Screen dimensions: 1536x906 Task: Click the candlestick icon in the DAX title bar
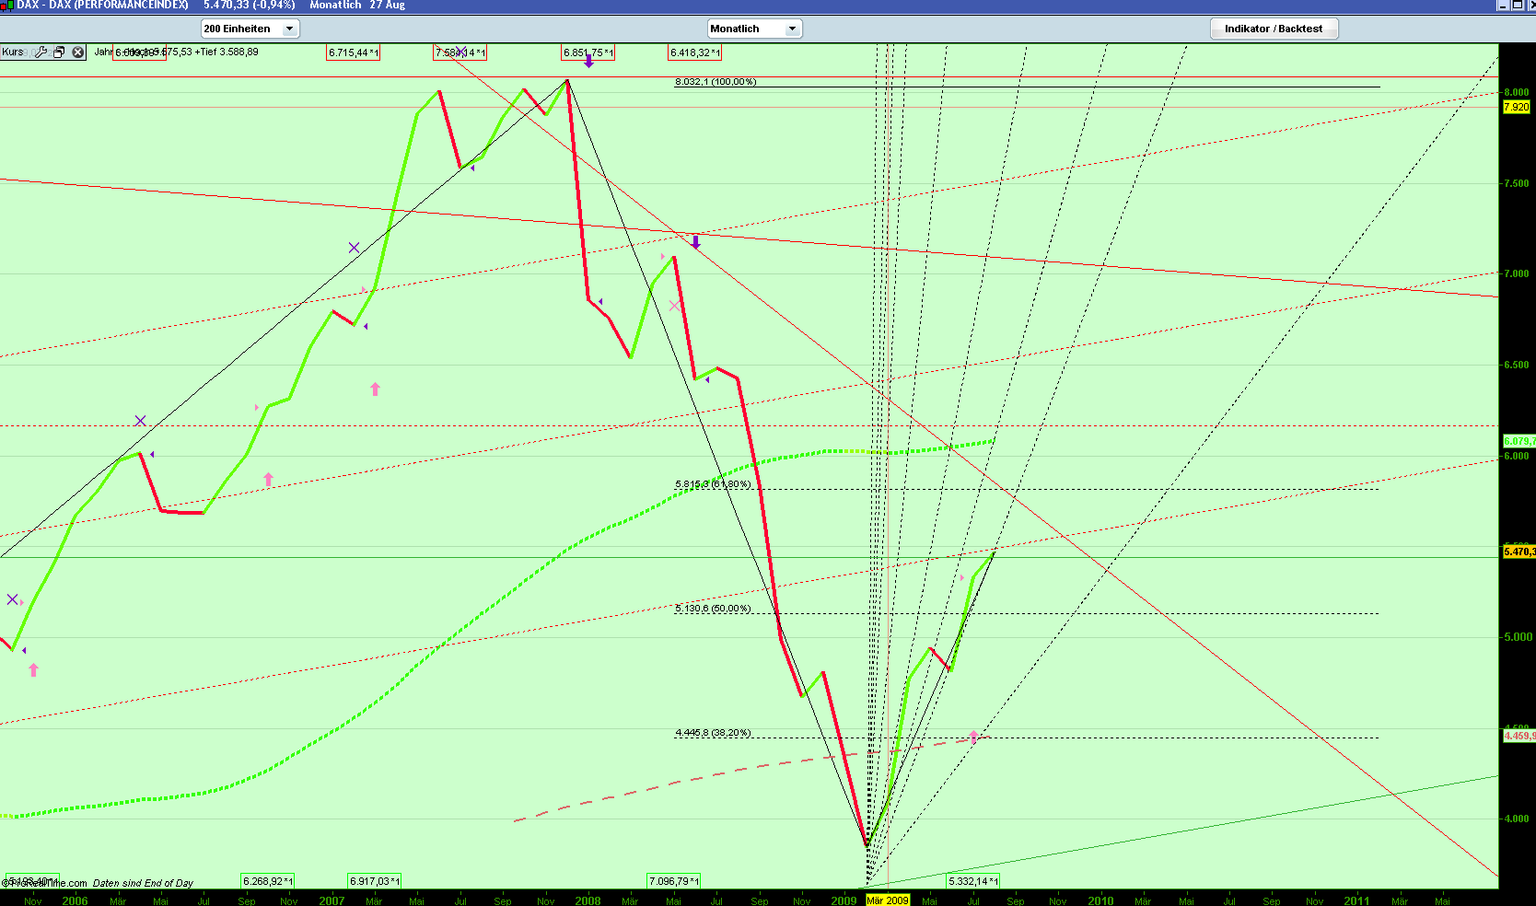coord(6,5)
